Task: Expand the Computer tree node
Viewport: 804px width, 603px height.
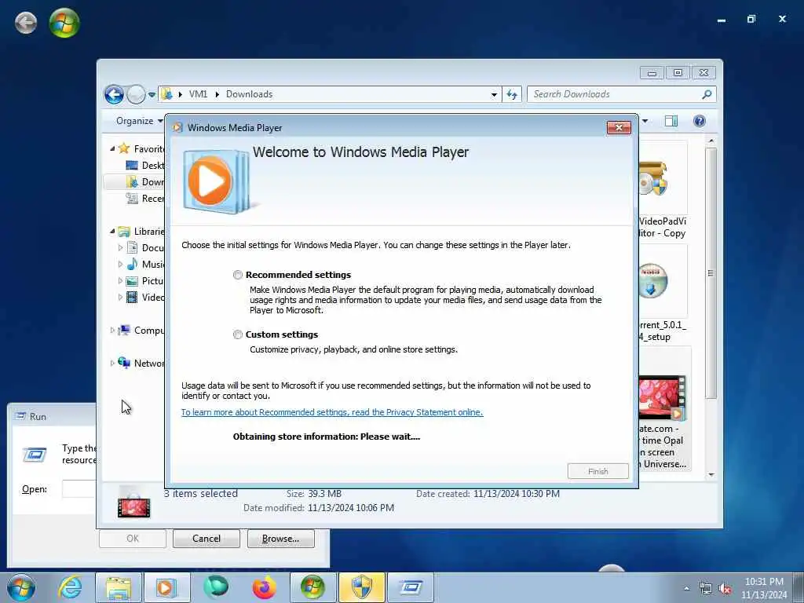Action: click(112, 331)
